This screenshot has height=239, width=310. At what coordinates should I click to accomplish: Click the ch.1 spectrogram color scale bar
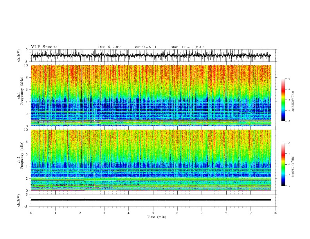[x=283, y=100]
